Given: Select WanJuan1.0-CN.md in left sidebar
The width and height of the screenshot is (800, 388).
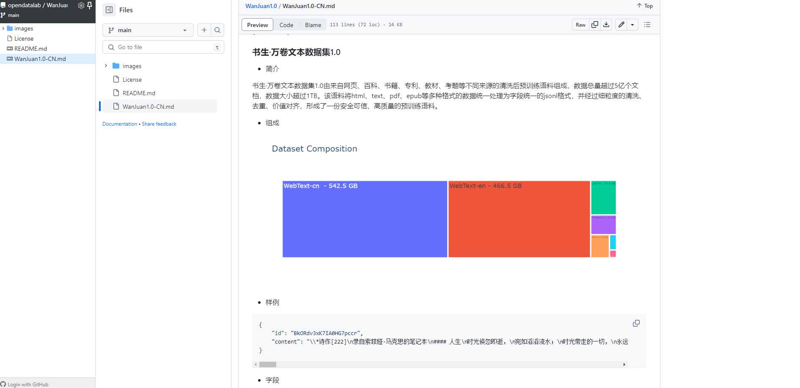Looking at the screenshot, I should 48,59.
